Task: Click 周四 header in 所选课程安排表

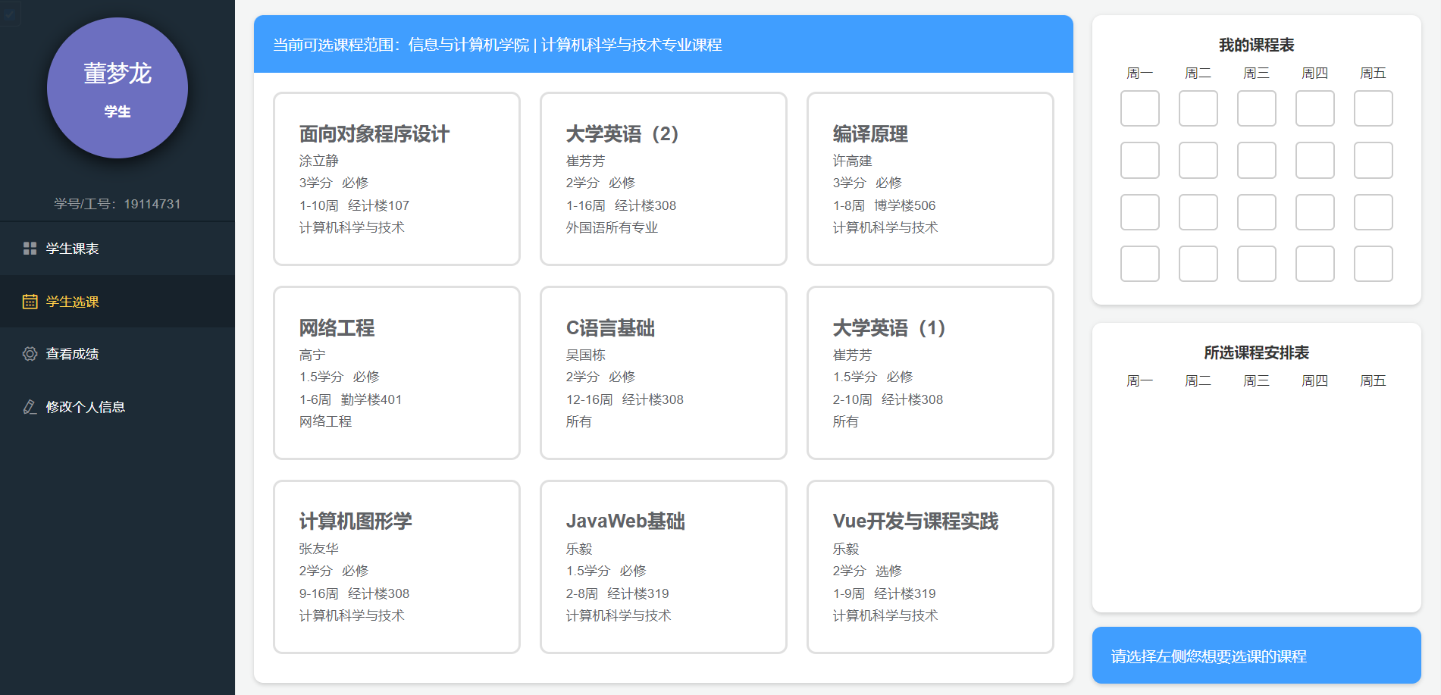Action: point(1314,381)
